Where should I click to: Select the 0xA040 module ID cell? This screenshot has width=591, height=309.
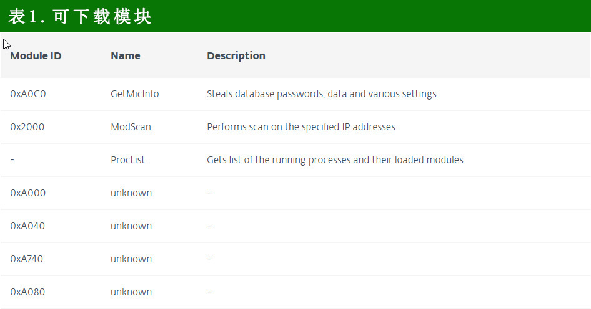[x=28, y=226]
